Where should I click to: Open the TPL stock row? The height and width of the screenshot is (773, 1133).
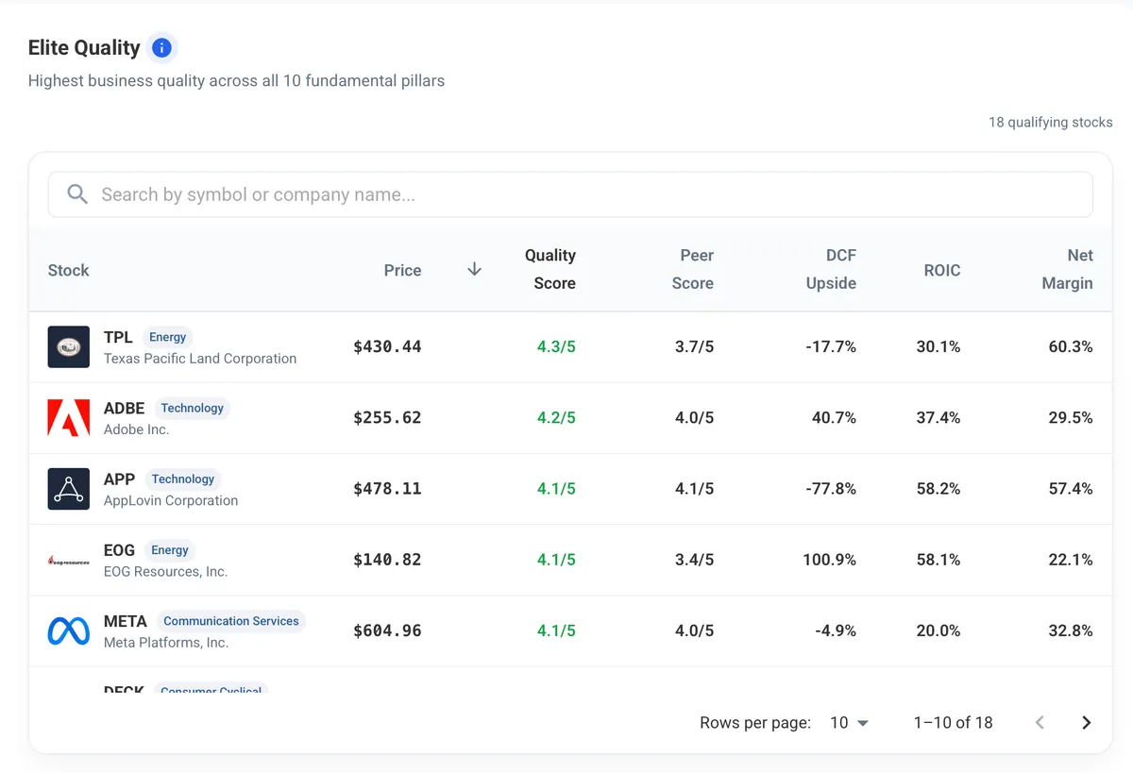pos(570,347)
